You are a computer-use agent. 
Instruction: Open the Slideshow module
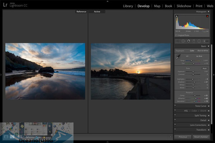click(183, 6)
